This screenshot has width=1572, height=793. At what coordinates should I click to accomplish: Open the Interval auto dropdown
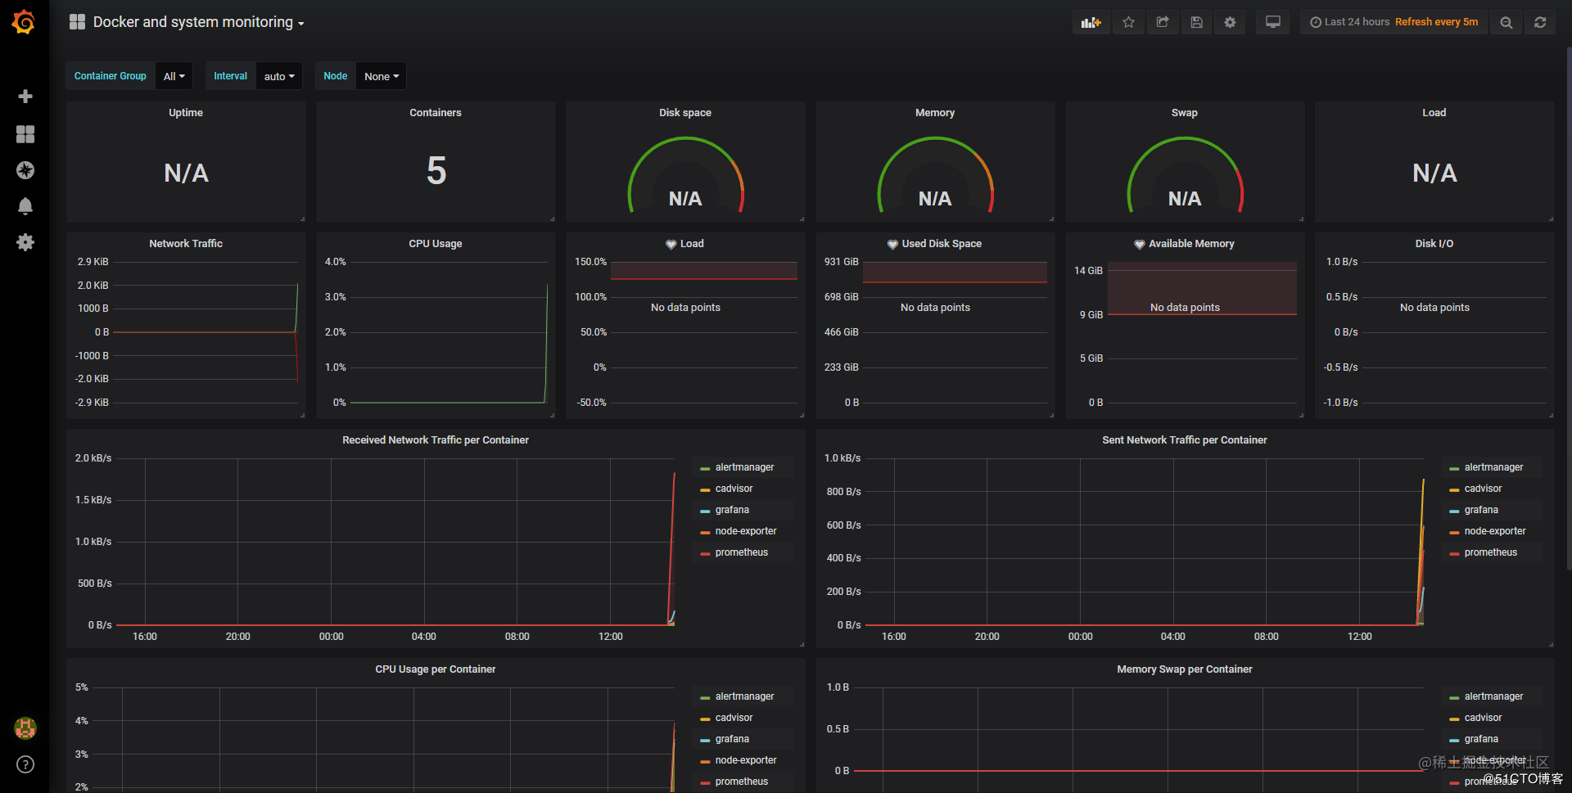coord(278,75)
